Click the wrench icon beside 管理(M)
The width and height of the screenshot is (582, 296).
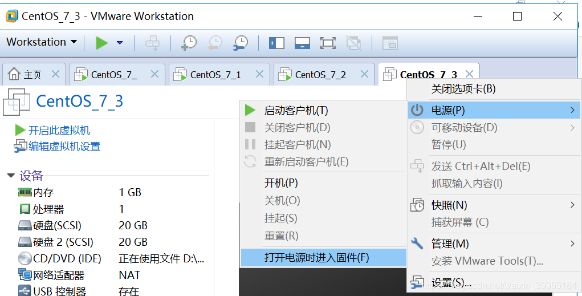tap(417, 244)
